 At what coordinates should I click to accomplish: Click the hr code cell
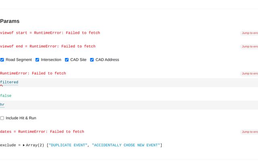click(x=2, y=105)
